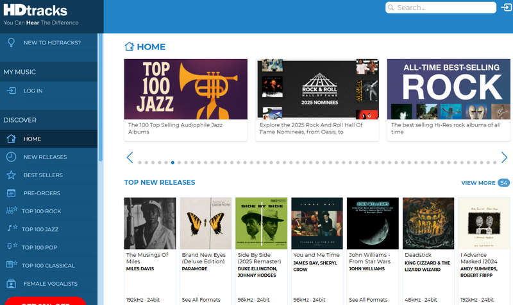This screenshot has width=513, height=305.
Task: Click the sidebar vertical scrollbar
Action: (x=101, y=98)
